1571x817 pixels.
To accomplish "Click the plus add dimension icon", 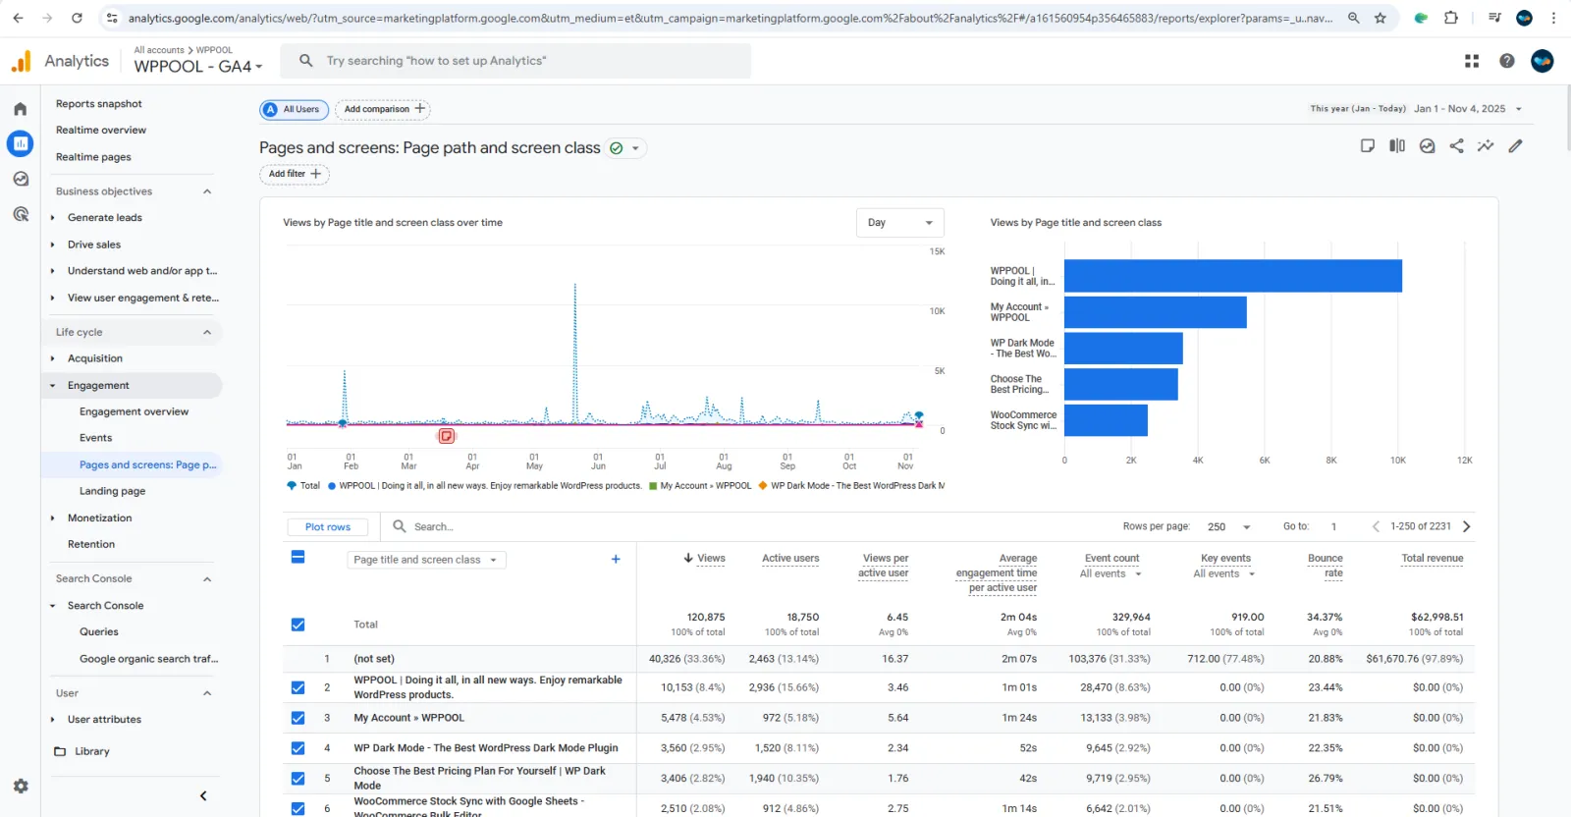I will (x=616, y=559).
